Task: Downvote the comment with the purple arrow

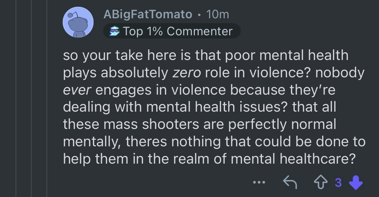Action: [355, 183]
